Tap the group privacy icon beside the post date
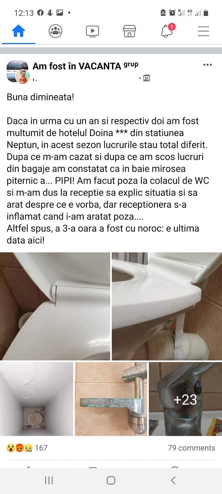 [x=146, y=78]
